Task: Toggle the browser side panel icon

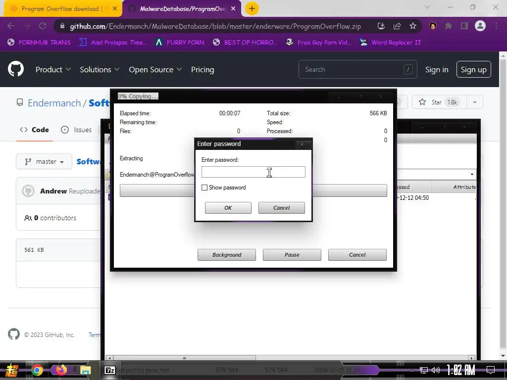Action: coord(464,26)
